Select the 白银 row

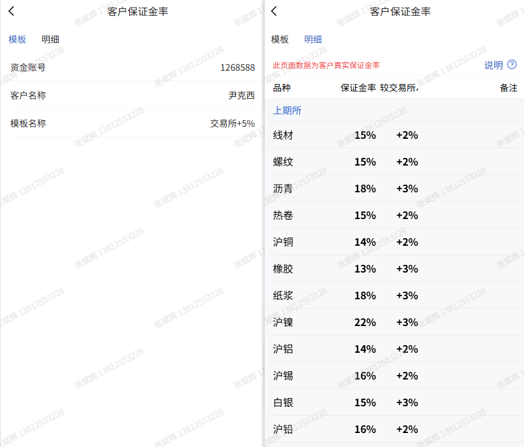click(x=395, y=402)
